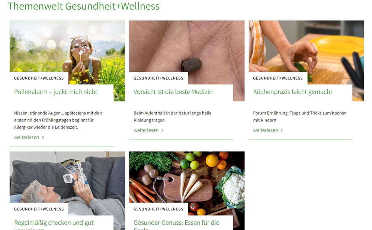
Task: Open 'Küchenpraxis leicht gemacht' headline
Action: [x=293, y=92]
